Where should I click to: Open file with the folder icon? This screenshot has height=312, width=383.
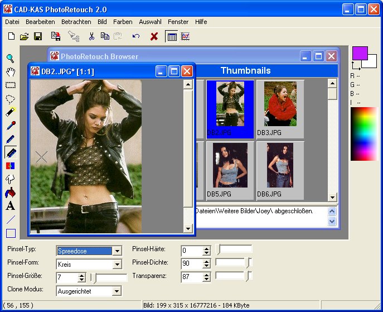25,36
